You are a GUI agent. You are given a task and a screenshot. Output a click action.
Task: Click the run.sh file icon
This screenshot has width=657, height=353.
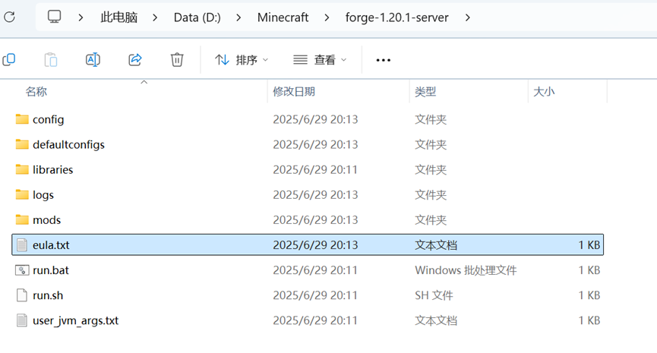pos(22,295)
